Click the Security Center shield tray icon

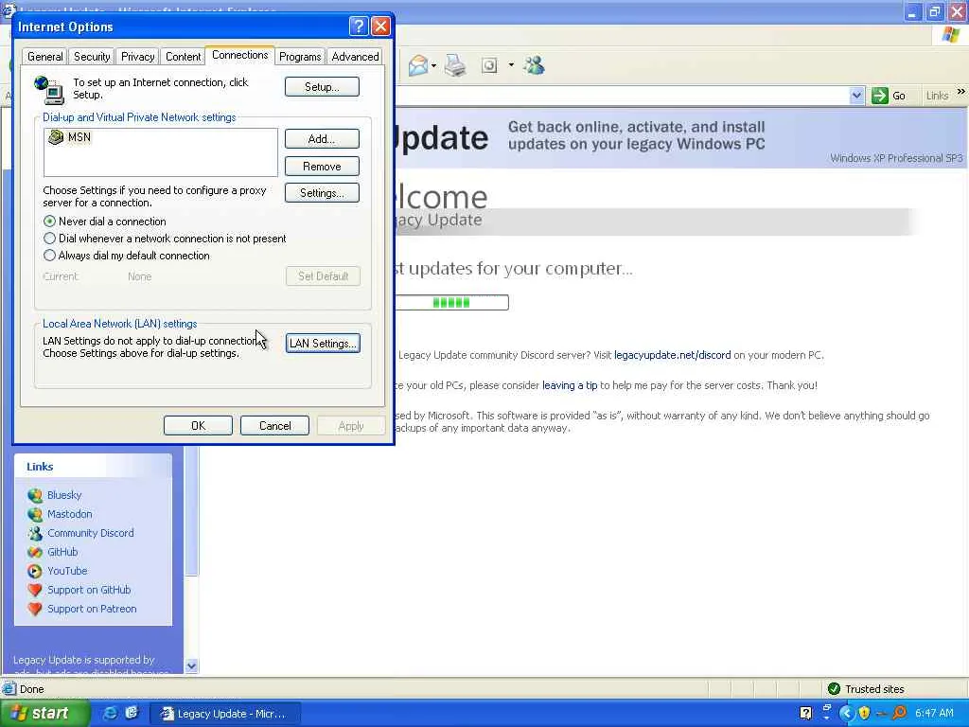[x=865, y=714]
